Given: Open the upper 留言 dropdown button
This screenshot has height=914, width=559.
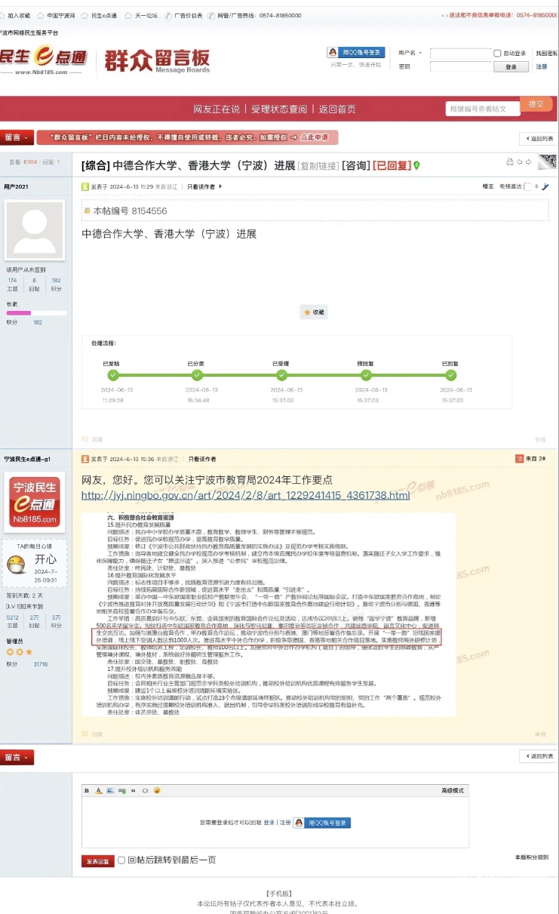Looking at the screenshot, I should (x=17, y=137).
